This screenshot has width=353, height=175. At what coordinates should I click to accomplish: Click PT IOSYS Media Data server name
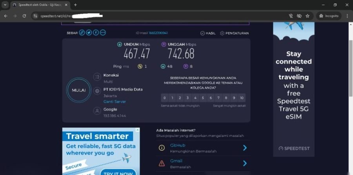pos(123,89)
